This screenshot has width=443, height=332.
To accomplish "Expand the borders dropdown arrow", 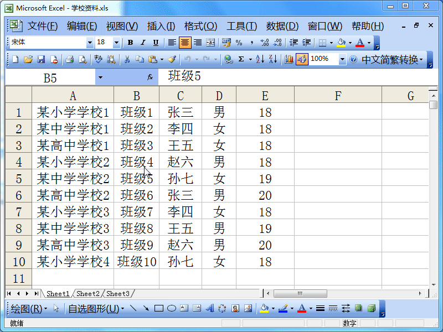I will pos(331,43).
